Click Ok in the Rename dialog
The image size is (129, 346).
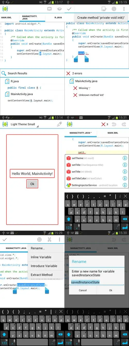(111, 290)
